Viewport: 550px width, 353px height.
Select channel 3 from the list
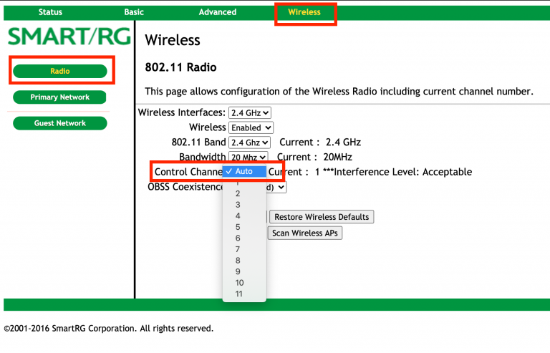point(238,205)
